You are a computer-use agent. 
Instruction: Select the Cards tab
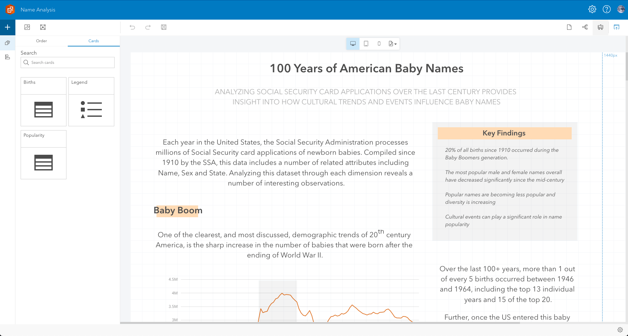[x=94, y=41]
